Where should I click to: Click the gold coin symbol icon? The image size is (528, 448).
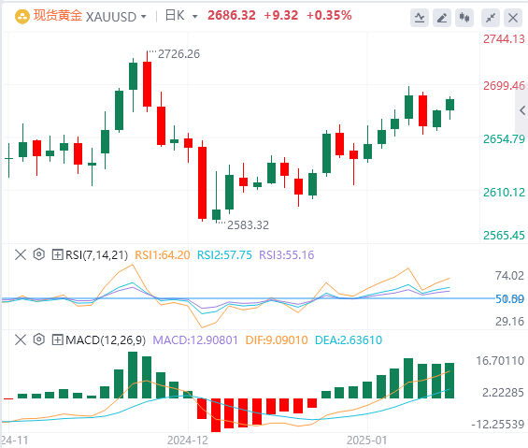point(22,17)
